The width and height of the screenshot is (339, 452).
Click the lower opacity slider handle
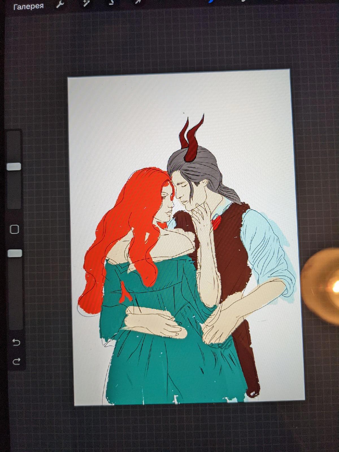pyautogui.click(x=15, y=253)
